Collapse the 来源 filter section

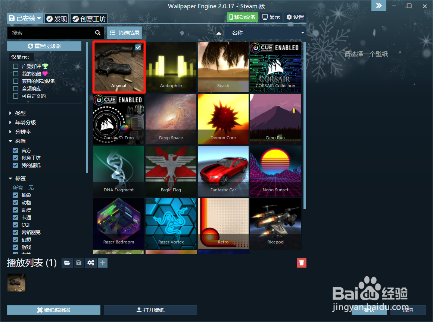tap(18, 141)
